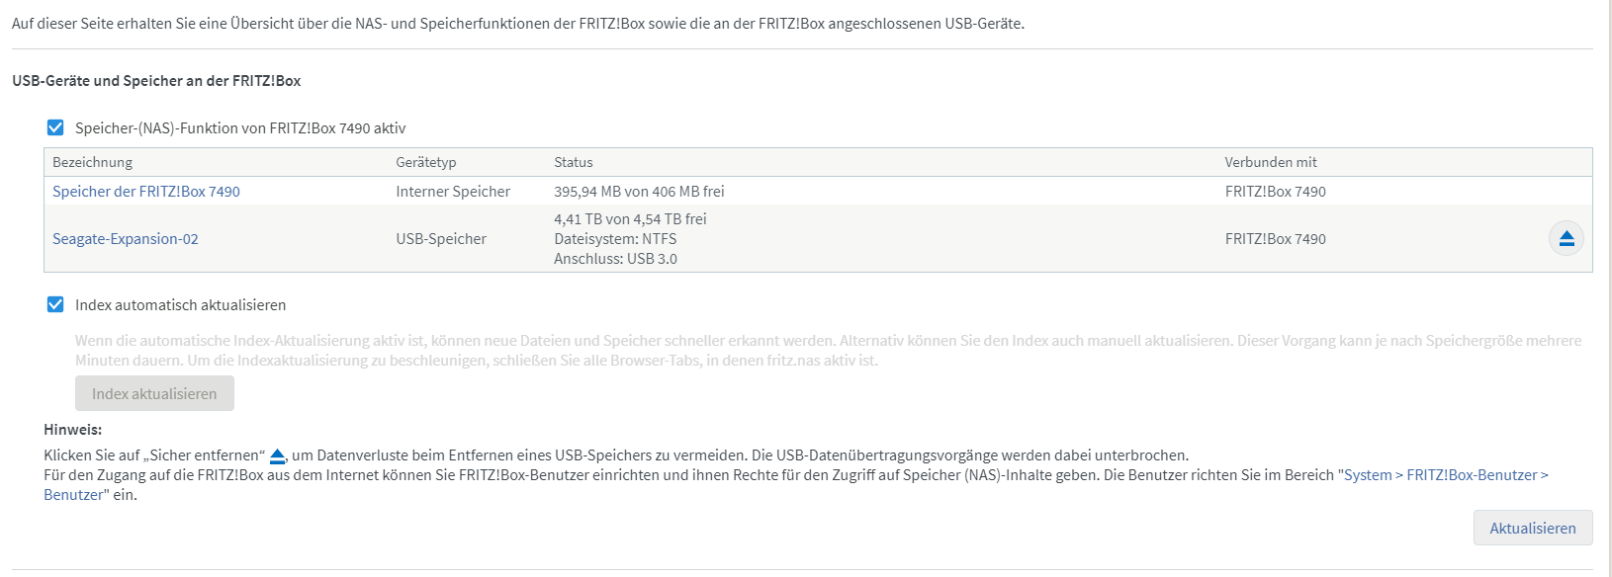The image size is (1612, 577).
Task: Select the Verbunden mit column header
Action: [1271, 162]
